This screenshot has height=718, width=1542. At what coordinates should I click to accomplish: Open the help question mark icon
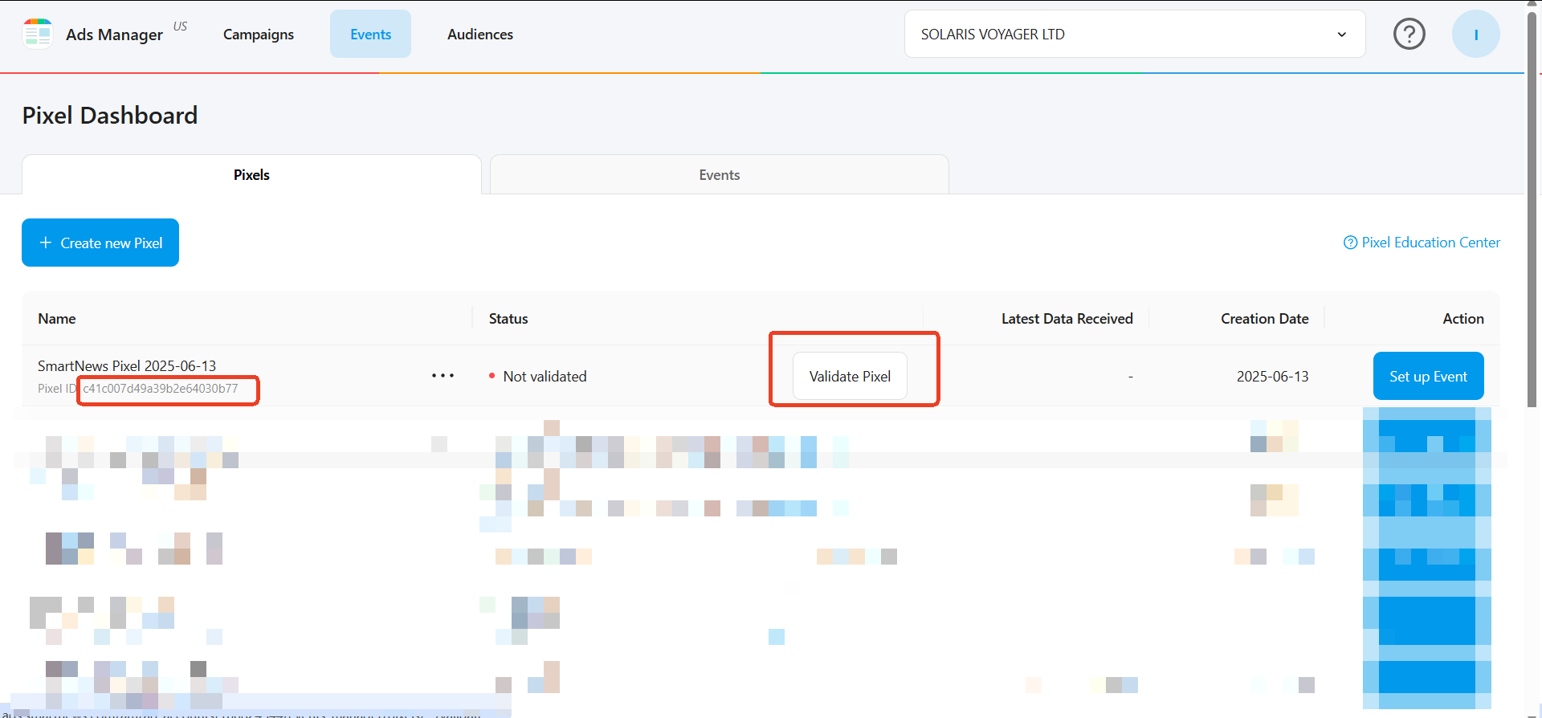click(x=1409, y=34)
